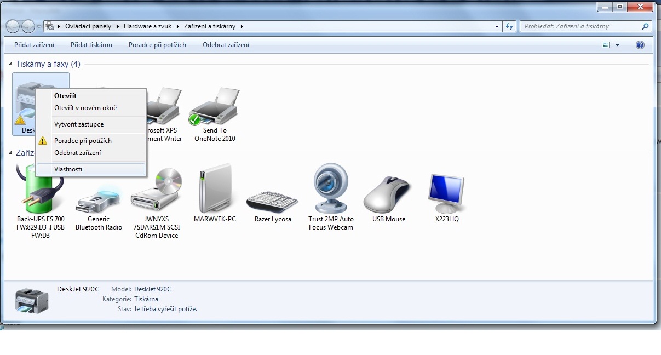This screenshot has height=355, width=661.
Task: Choose Poradce při potížích in context menu
Action: [91, 141]
